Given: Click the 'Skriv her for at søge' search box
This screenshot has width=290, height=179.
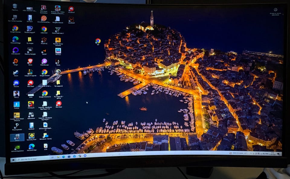Looking at the screenshot, I should click(x=33, y=159).
